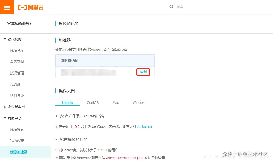Click the 容器镜像服务 sidebar title
This screenshot has height=162, width=273.
click(19, 23)
